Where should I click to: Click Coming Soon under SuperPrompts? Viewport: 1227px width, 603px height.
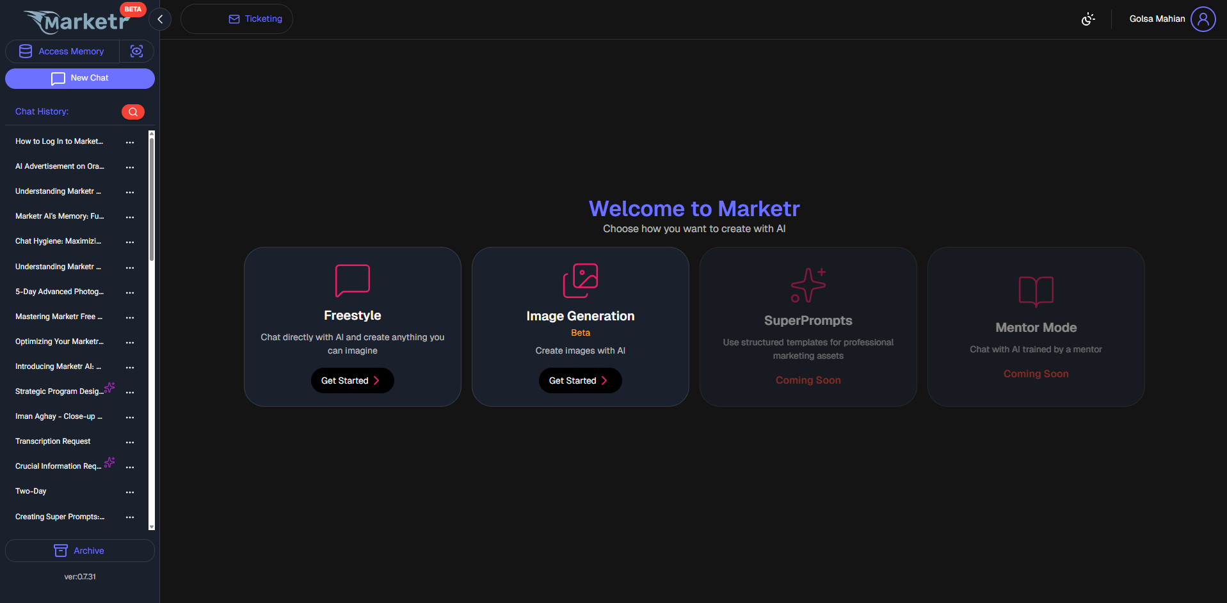[x=808, y=380]
